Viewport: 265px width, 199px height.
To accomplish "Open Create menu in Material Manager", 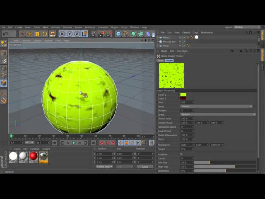I will coord(17,149).
